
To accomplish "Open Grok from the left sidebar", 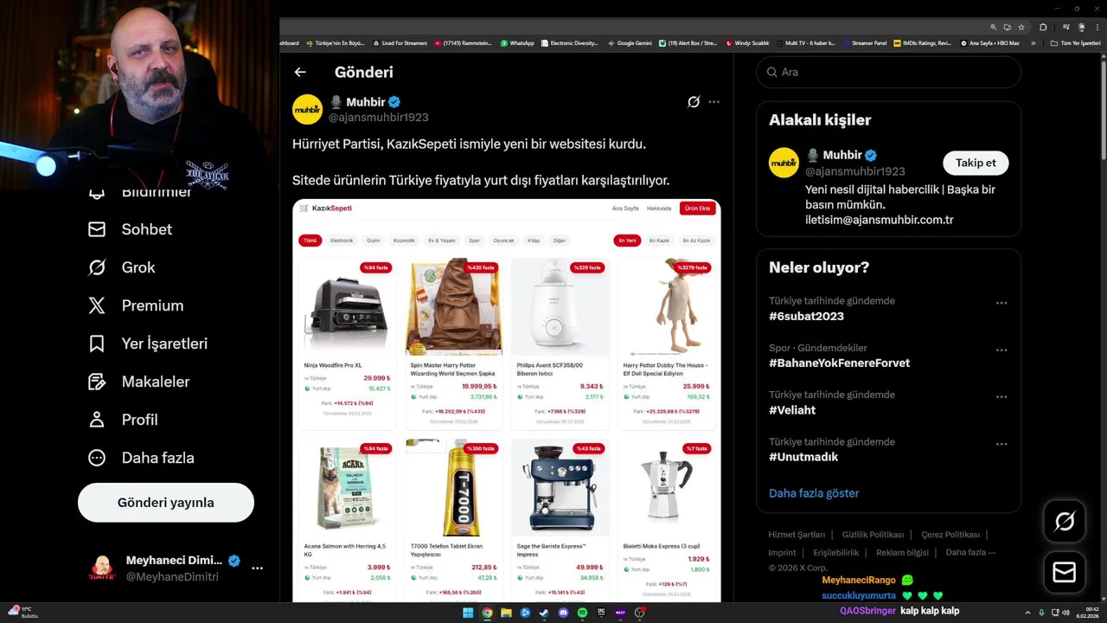I will click(x=122, y=267).
